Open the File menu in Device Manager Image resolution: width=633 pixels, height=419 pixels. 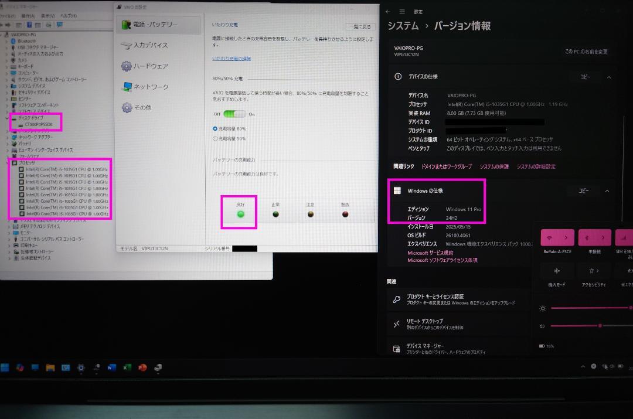point(8,16)
